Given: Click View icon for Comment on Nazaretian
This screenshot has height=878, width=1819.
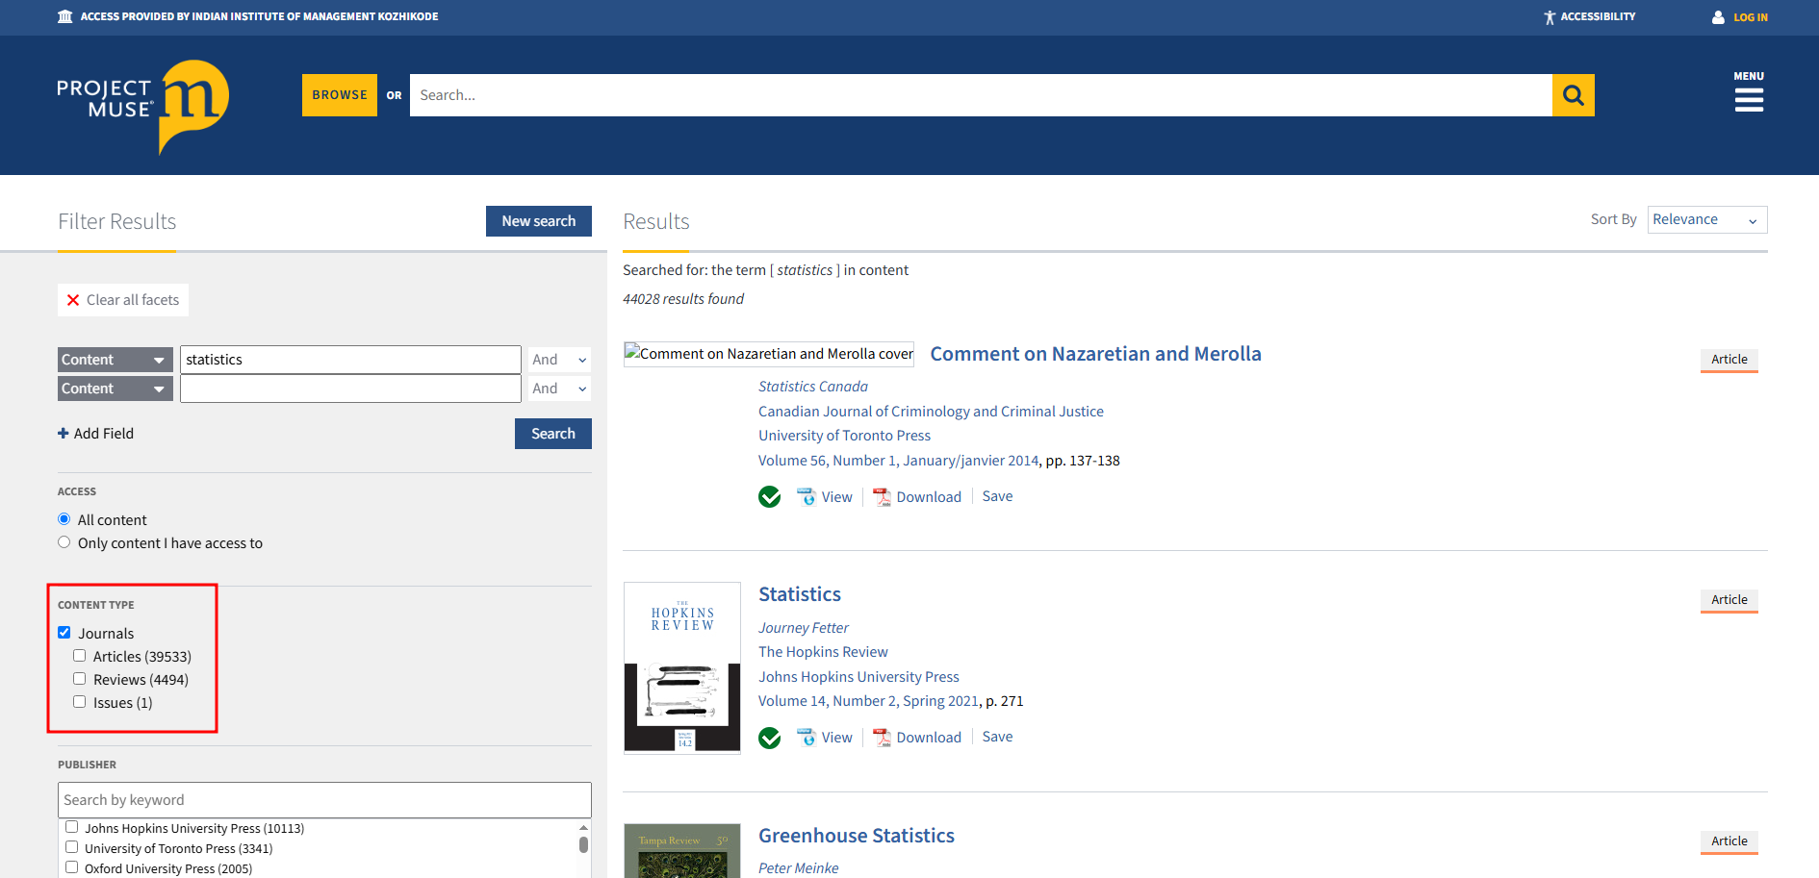Looking at the screenshot, I should [x=807, y=497].
